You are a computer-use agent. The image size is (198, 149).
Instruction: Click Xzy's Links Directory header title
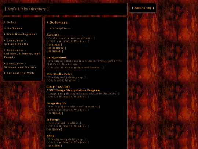tap(27, 9)
